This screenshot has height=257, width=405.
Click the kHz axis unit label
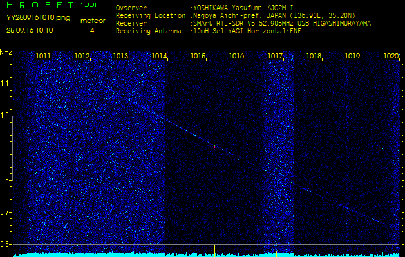(6, 52)
